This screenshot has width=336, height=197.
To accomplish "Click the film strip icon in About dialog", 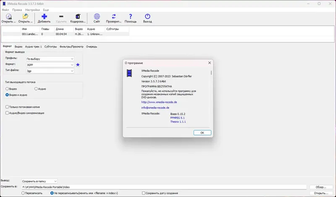I will pyautogui.click(x=129, y=73).
